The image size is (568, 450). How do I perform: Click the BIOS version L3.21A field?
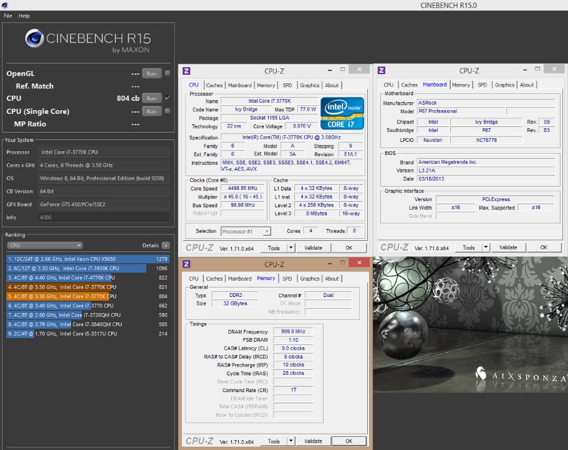(486, 171)
